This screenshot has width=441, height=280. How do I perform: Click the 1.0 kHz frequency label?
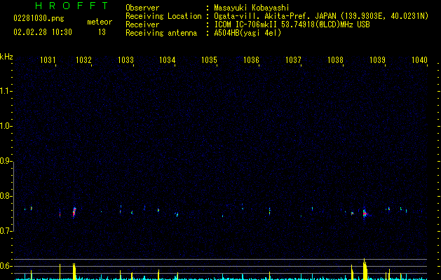point(6,126)
